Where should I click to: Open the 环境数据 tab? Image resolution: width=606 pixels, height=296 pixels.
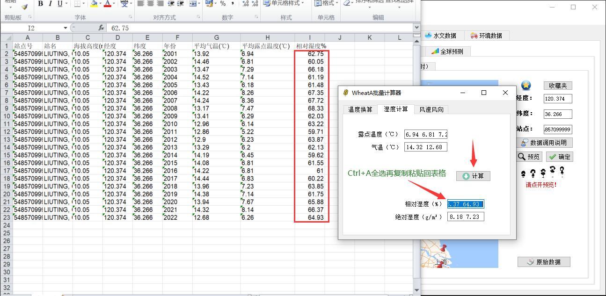(x=486, y=36)
